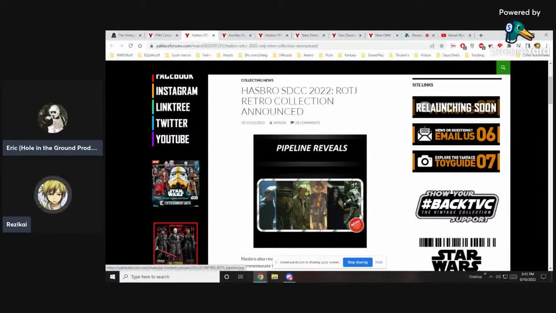The image size is (556, 313).
Task: Open the Dio everything bookmark folder
Action: click(x=253, y=55)
